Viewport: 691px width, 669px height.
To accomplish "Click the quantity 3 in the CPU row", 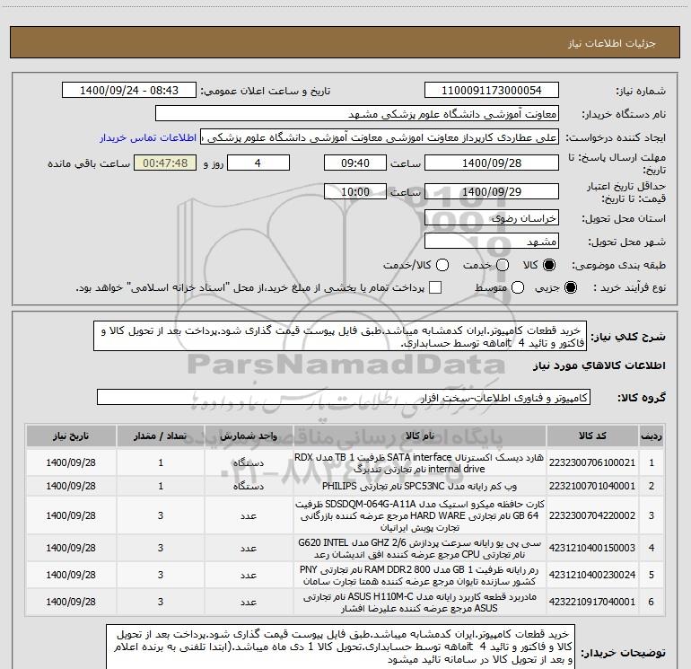I will click(161, 548).
